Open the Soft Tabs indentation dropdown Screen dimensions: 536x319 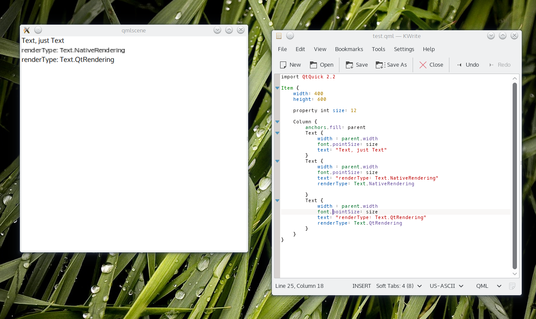click(399, 286)
